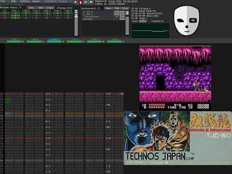
Task: Click Del in the Pattern Matrix panel
Action: point(41,8)
